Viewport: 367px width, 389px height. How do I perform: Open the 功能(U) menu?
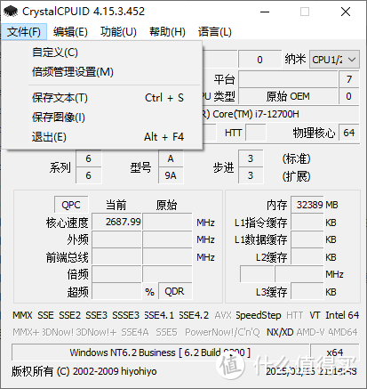[118, 31]
